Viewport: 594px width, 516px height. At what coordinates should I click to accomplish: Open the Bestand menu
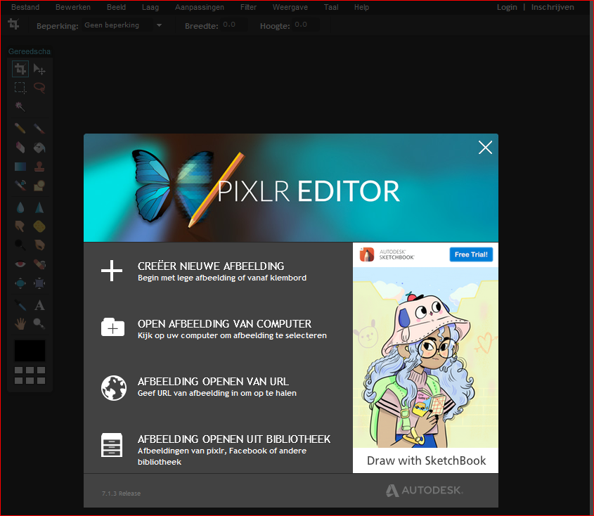point(24,7)
